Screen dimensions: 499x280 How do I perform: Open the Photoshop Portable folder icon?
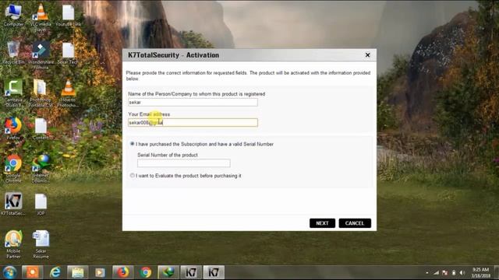[x=41, y=93]
